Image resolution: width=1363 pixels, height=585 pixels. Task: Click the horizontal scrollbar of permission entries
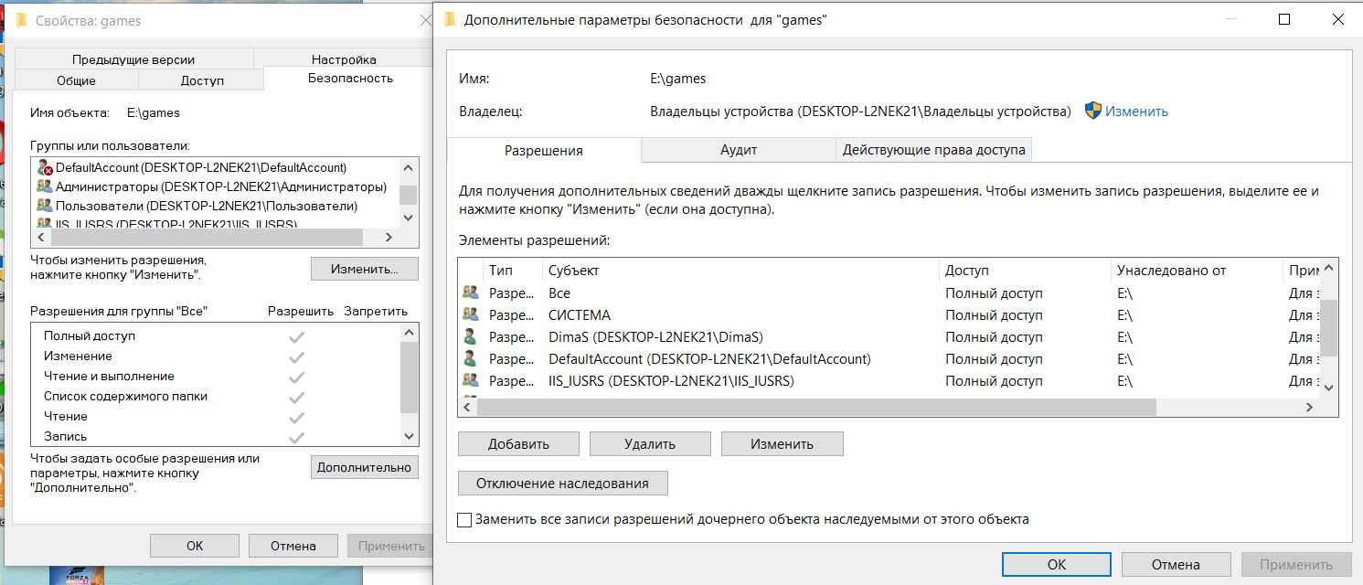815,407
